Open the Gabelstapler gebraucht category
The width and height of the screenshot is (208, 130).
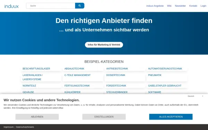tap(165, 86)
